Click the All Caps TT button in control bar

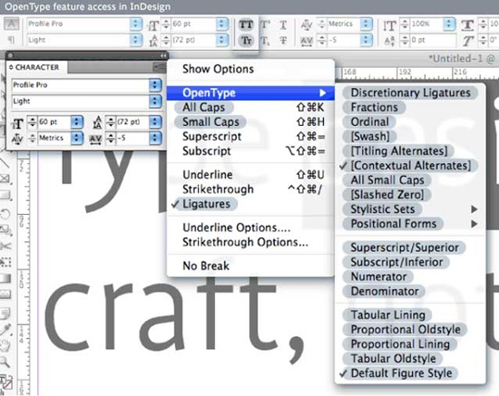click(x=246, y=25)
